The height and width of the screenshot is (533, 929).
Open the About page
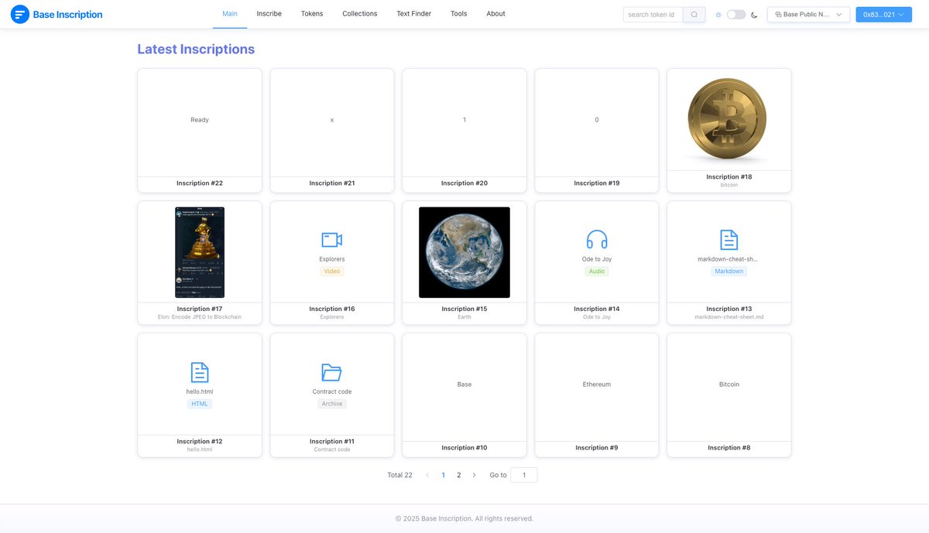pyautogui.click(x=496, y=14)
